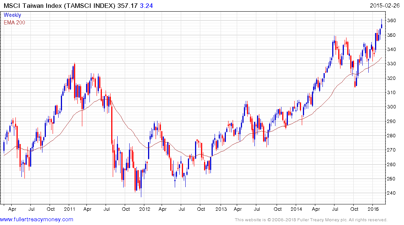Viewport: 404px width, 225px height.
Task: Click the 320 price axis label
Action: (392, 78)
